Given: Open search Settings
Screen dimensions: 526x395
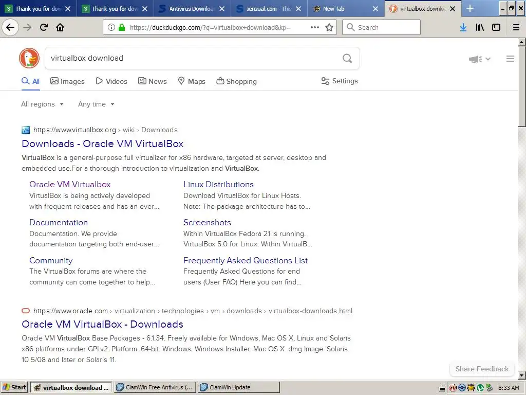Looking at the screenshot, I should tap(340, 81).
